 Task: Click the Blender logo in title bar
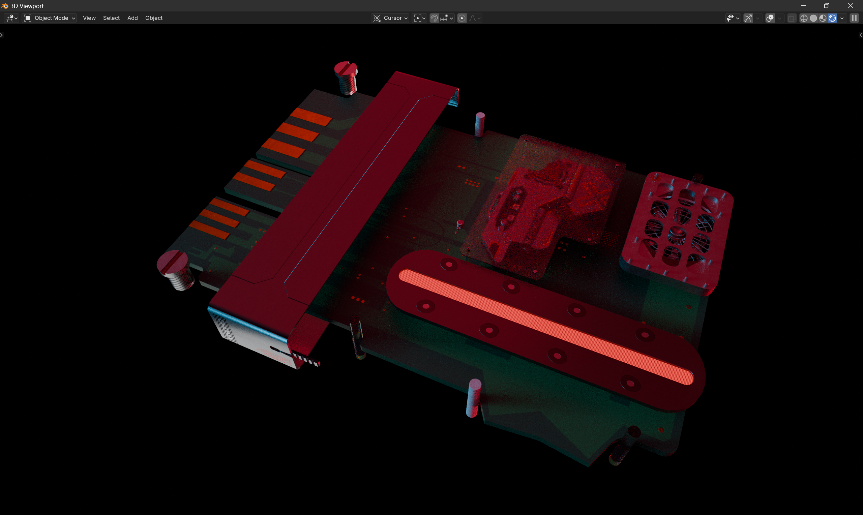click(x=4, y=5)
